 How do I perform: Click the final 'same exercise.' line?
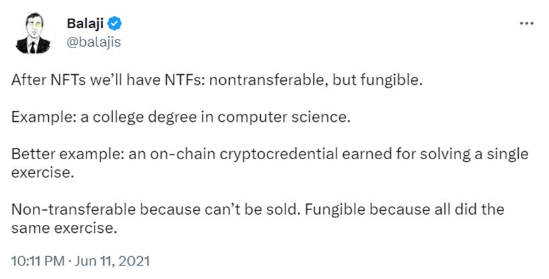click(x=64, y=228)
